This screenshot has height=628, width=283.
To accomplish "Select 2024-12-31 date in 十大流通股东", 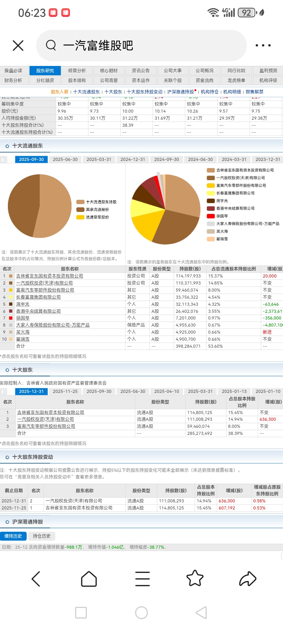I will pyautogui.click(x=133, y=159).
